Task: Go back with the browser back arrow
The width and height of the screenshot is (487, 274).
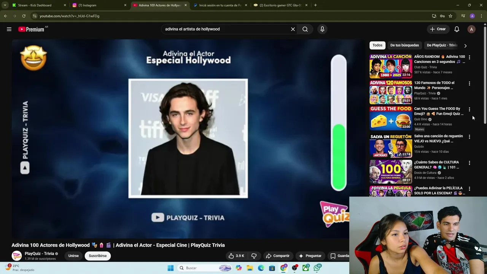Action: tap(5, 16)
